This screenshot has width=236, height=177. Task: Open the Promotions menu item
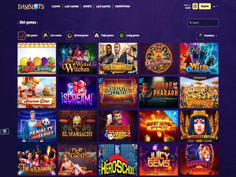123,7
